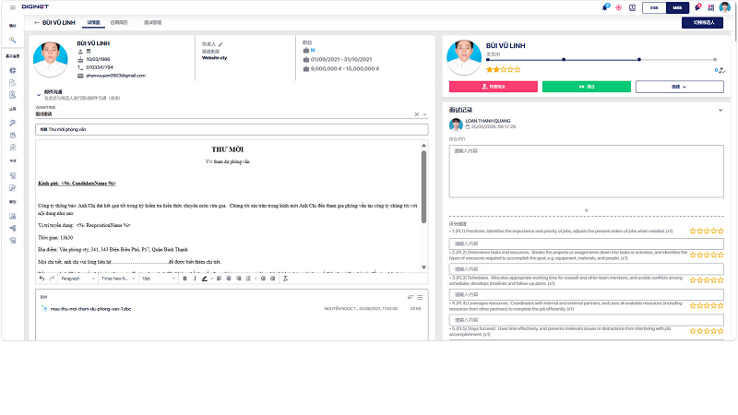Align text right in editor toolbar
Screen dimensions: 738x415
239,279
